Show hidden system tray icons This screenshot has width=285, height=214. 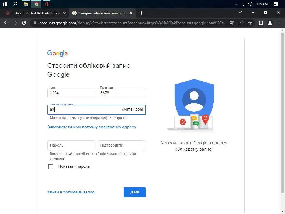237,4
